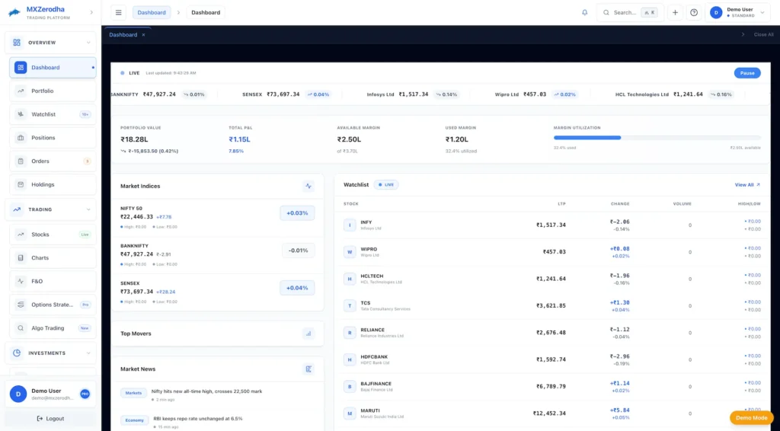
Task: Click the Portfolio Value ₹18.28L
Action: click(x=134, y=139)
